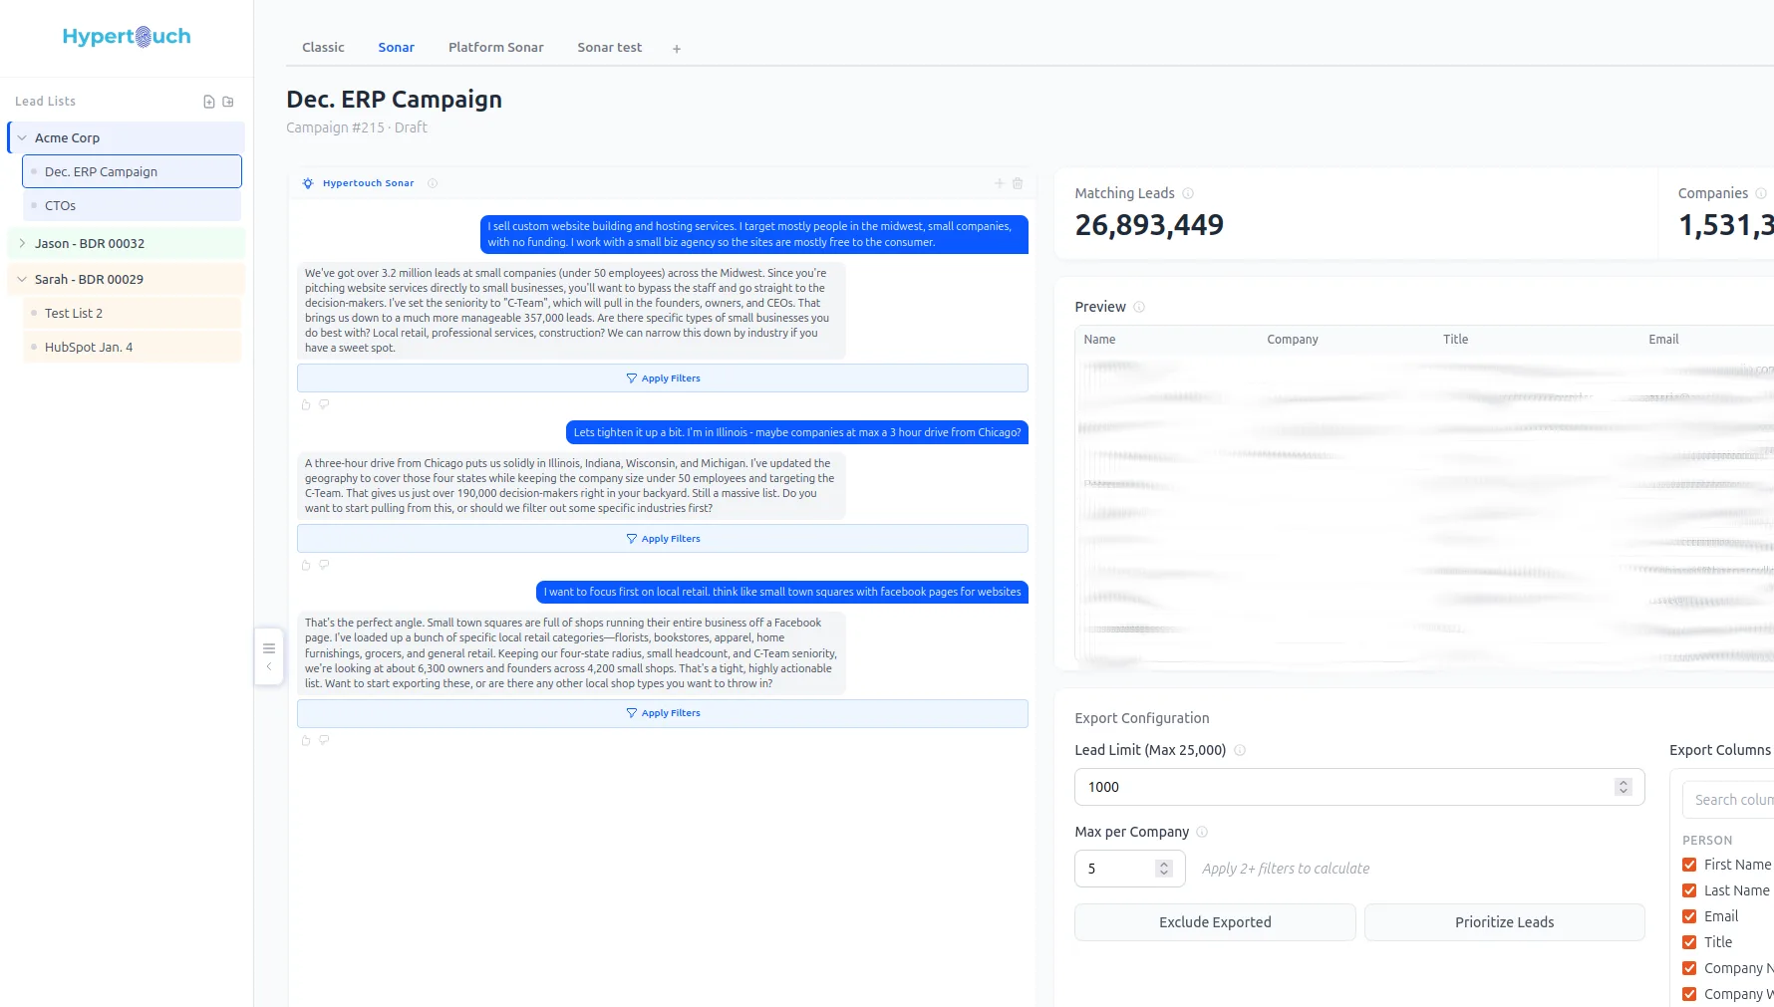Delete the Sonar chat with trash icon
Screen dimensions: 1774x1007
point(1018,183)
